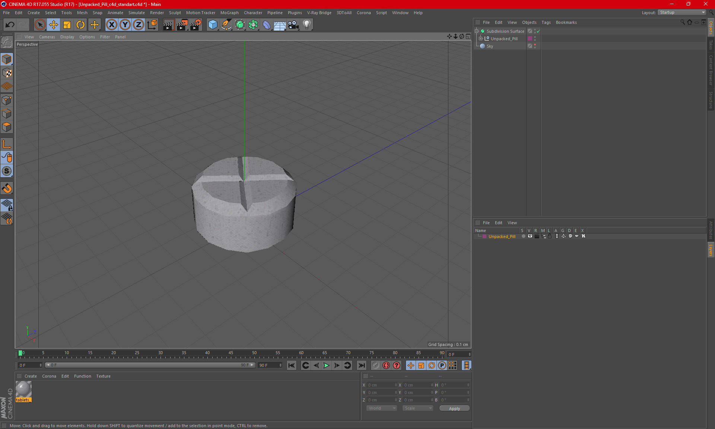Toggle Unpacked_Pill layer solo
This screenshot has height=429, width=715.
tap(523, 236)
